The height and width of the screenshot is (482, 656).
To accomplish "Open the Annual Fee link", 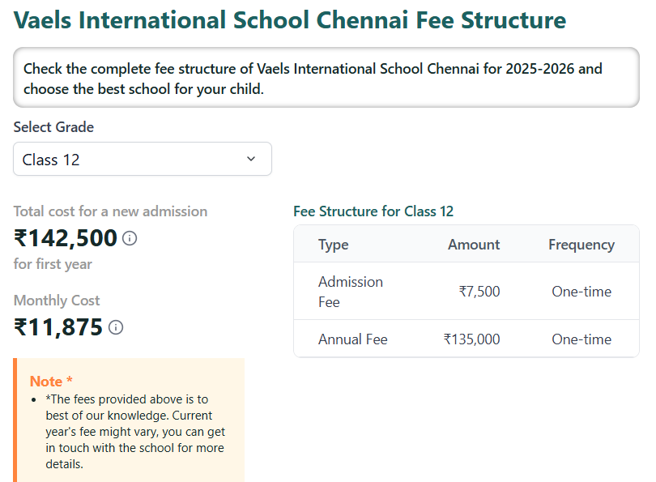I will pyautogui.click(x=352, y=339).
